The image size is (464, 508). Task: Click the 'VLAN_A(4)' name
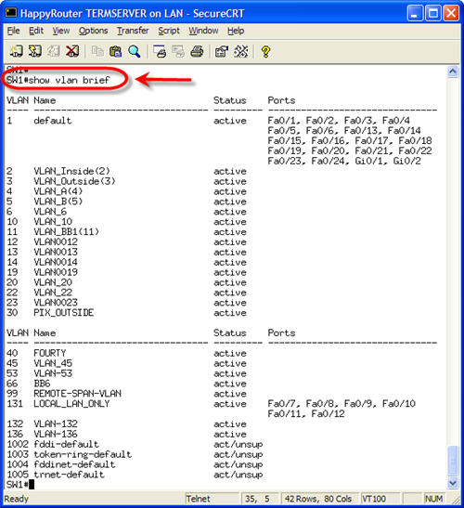pyautogui.click(x=58, y=191)
